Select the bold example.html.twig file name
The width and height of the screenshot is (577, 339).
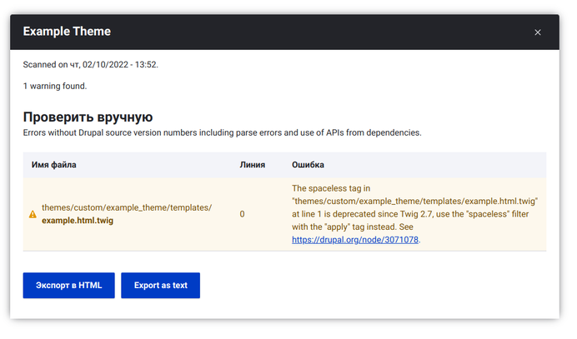[78, 221]
